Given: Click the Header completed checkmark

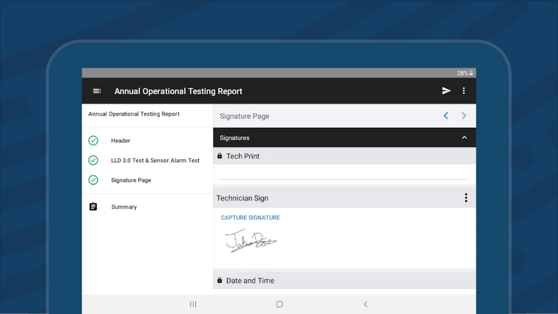Looking at the screenshot, I should [93, 141].
